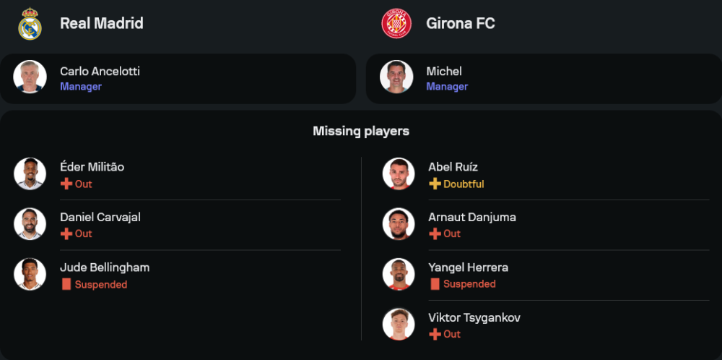Image resolution: width=722 pixels, height=360 pixels.
Task: Open Michel's manager photo
Action: click(396, 77)
